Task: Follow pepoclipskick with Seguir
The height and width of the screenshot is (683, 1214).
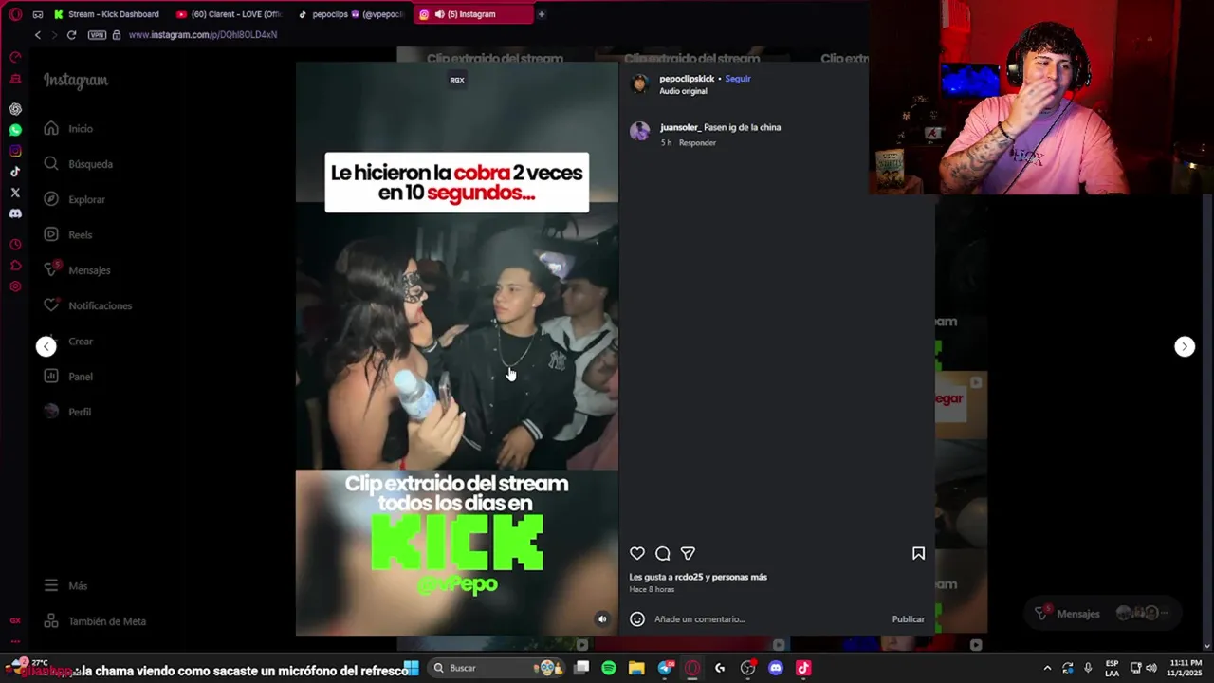Action: [738, 79]
